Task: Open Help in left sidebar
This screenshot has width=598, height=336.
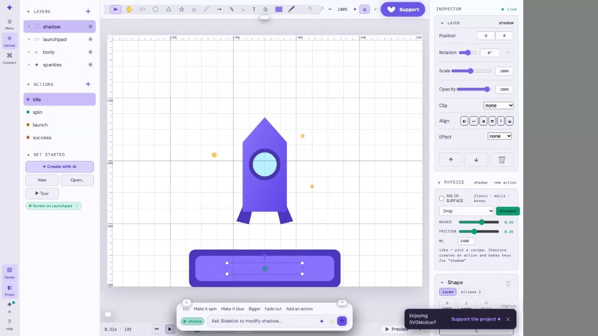Action: click(x=9, y=325)
